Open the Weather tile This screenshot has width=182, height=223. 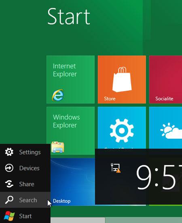pos(165,128)
